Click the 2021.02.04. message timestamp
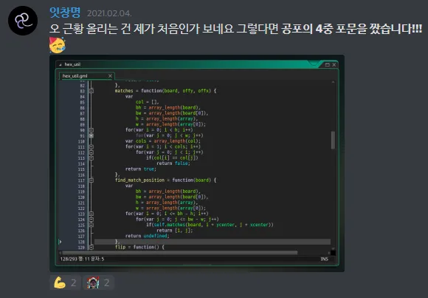Image resolution: width=428 pixels, height=298 pixels. [109, 13]
